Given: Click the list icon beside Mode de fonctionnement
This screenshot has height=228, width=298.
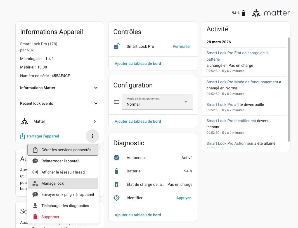Looking at the screenshot, I should pyautogui.click(x=117, y=102).
